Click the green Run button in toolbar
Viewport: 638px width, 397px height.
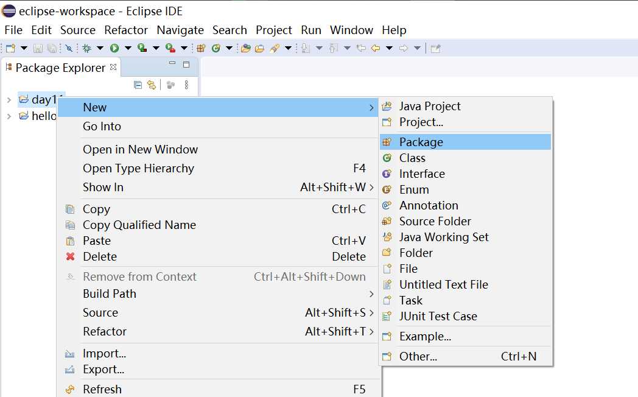[114, 48]
